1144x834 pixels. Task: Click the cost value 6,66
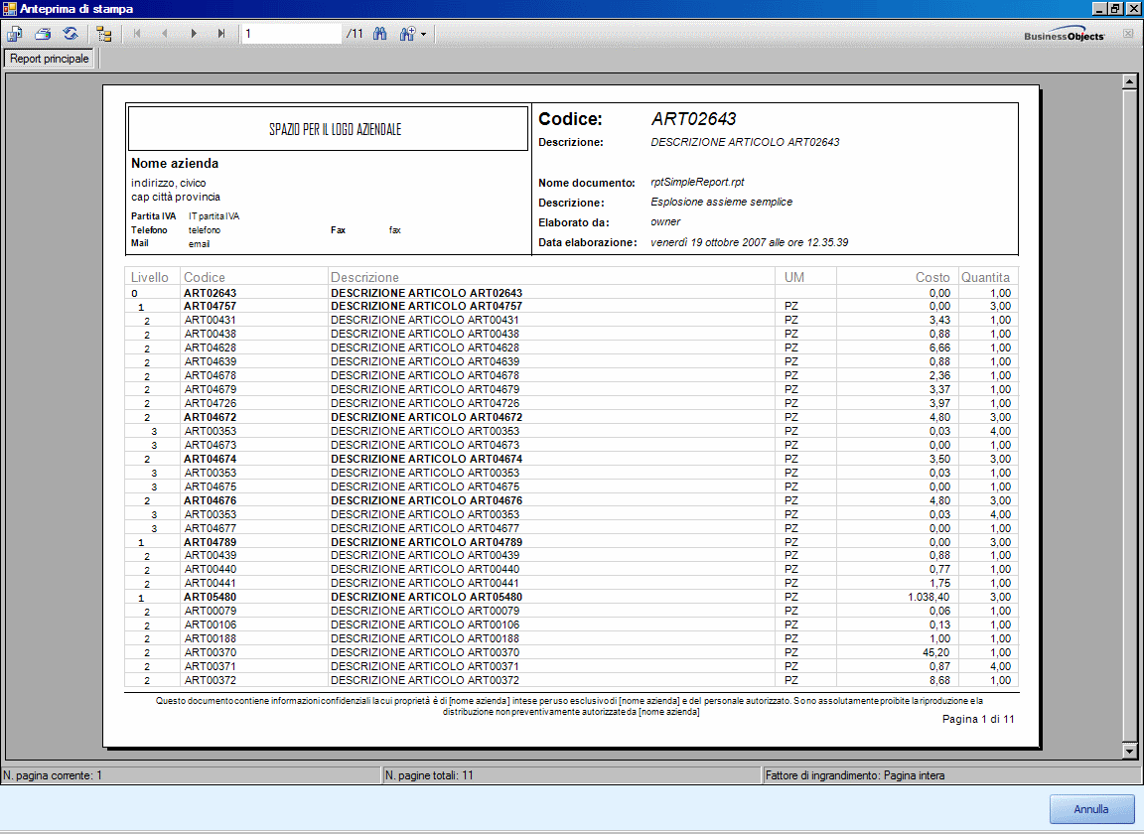[939, 348]
